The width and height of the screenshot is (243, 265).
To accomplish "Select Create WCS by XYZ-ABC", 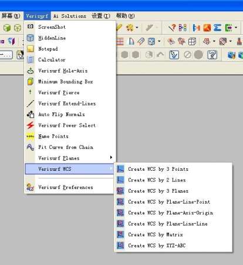I will [174, 246].
